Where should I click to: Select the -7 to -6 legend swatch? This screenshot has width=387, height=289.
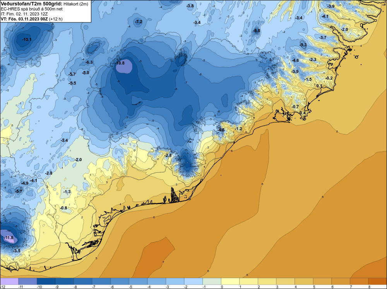(x=101, y=281)
